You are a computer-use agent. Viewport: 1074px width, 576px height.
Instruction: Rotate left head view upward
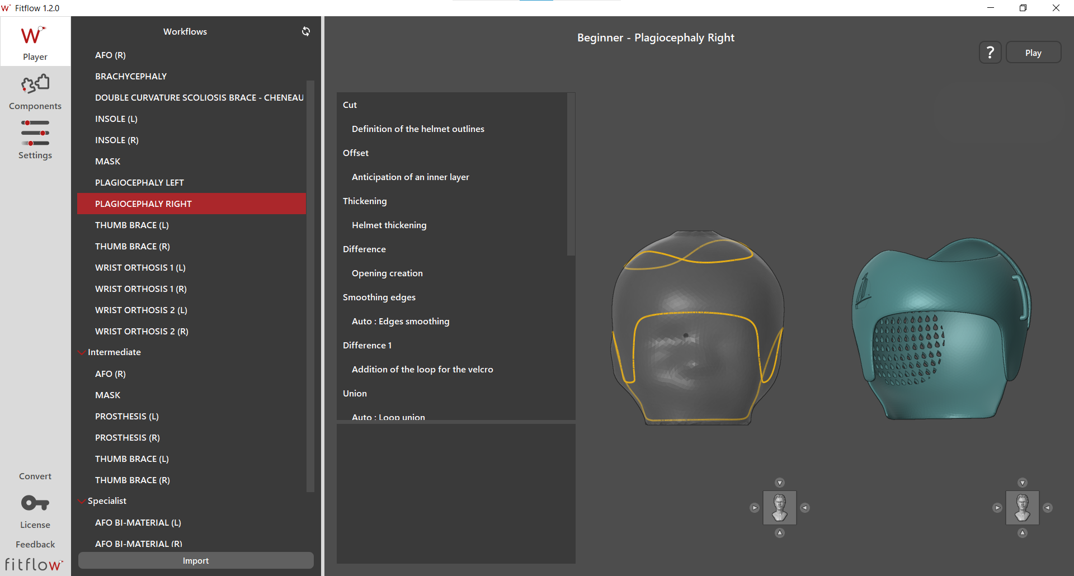point(780,483)
